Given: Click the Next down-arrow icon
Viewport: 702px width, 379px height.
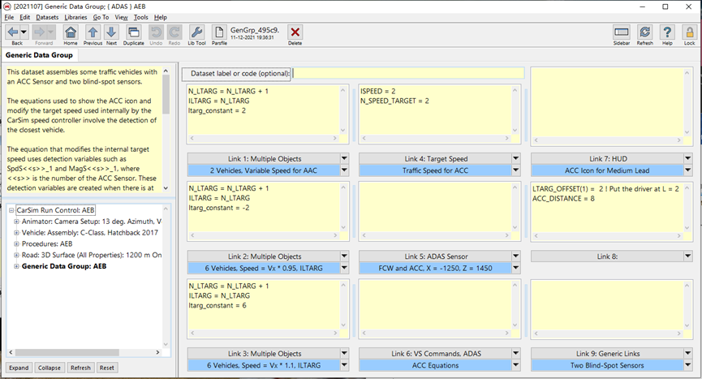Looking at the screenshot, I should coord(111,32).
